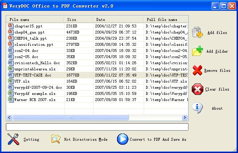Maximize the converter window

coord(224,6)
